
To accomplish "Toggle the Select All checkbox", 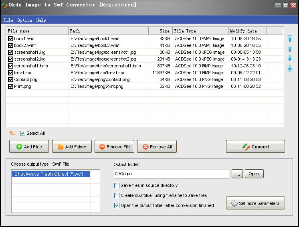I will (23, 133).
